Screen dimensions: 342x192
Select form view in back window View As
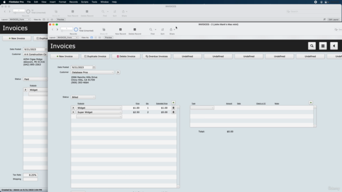point(44,20)
